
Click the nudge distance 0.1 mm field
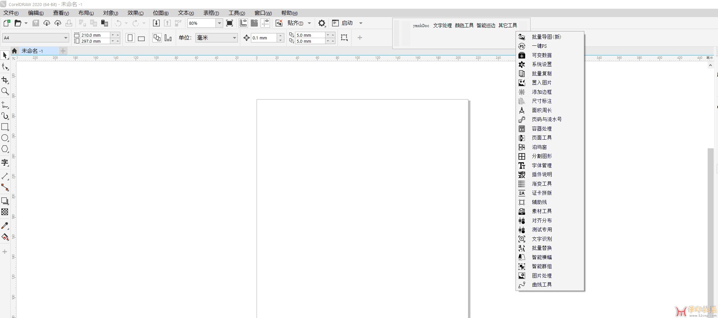[x=264, y=38]
